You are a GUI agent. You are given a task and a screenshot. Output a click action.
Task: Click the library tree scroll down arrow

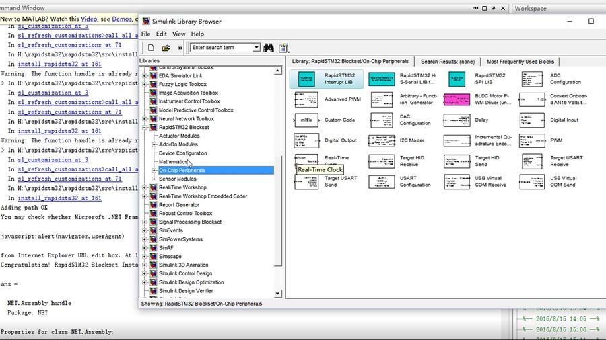277,294
